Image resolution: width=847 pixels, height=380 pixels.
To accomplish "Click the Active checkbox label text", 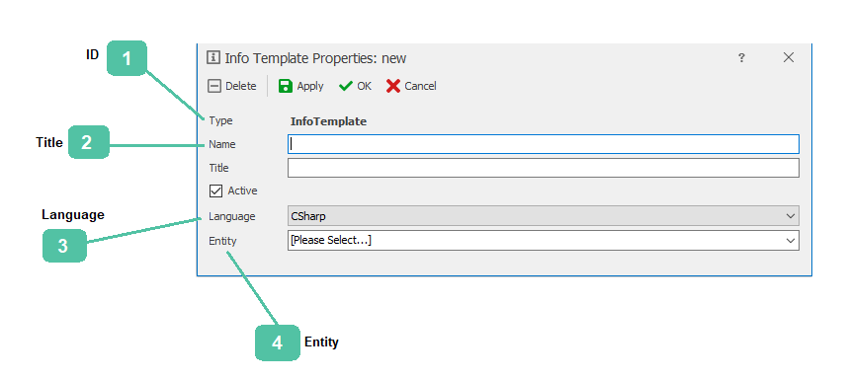I will 242,190.
